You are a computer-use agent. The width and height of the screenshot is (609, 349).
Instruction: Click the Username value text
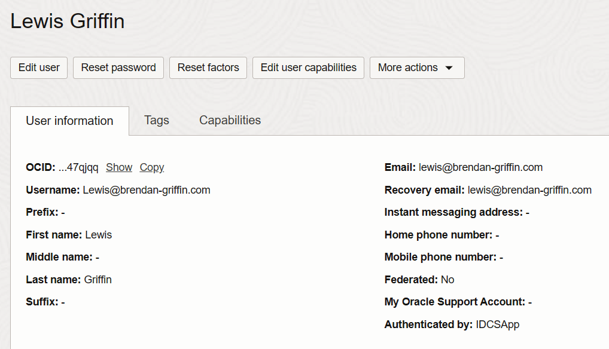click(x=147, y=190)
